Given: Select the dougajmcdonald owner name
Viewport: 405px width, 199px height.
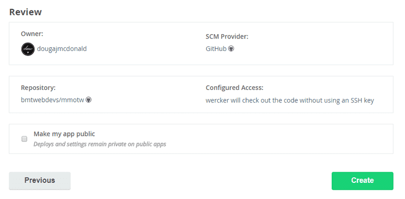Looking at the screenshot, I should (62, 48).
